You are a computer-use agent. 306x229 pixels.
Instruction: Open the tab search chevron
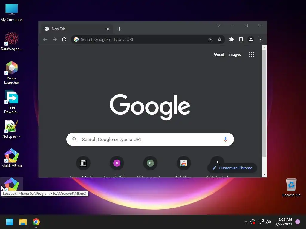[219, 26]
